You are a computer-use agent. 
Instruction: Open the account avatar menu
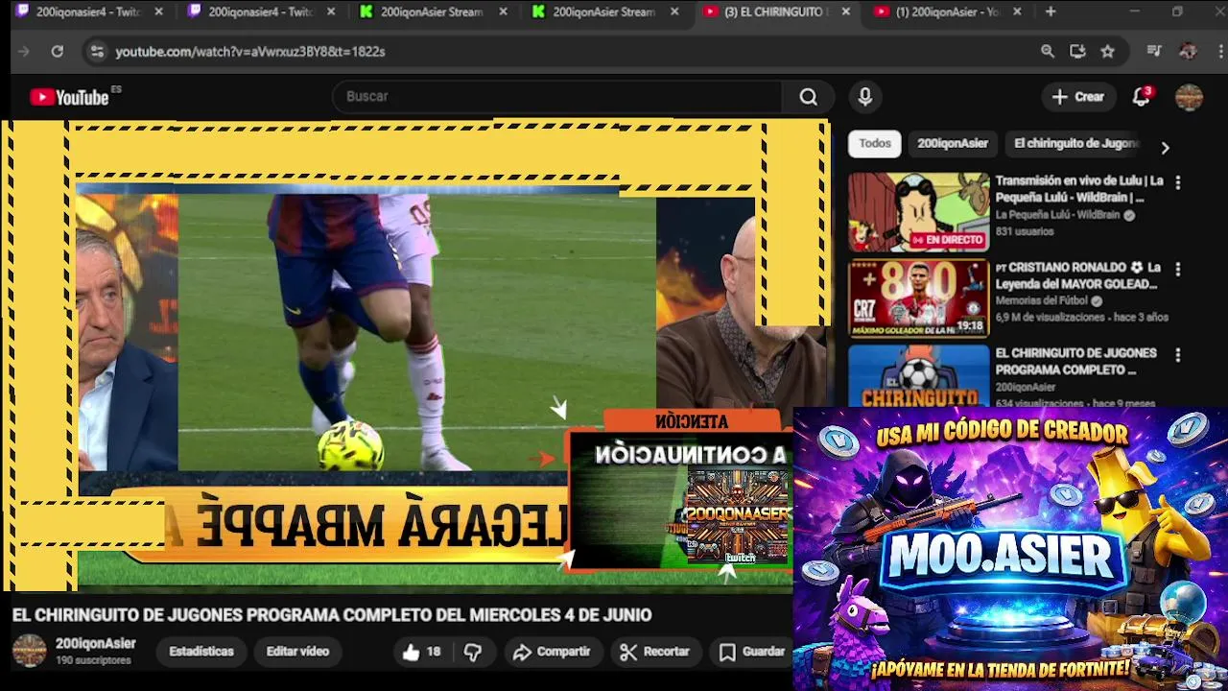[x=1189, y=97]
